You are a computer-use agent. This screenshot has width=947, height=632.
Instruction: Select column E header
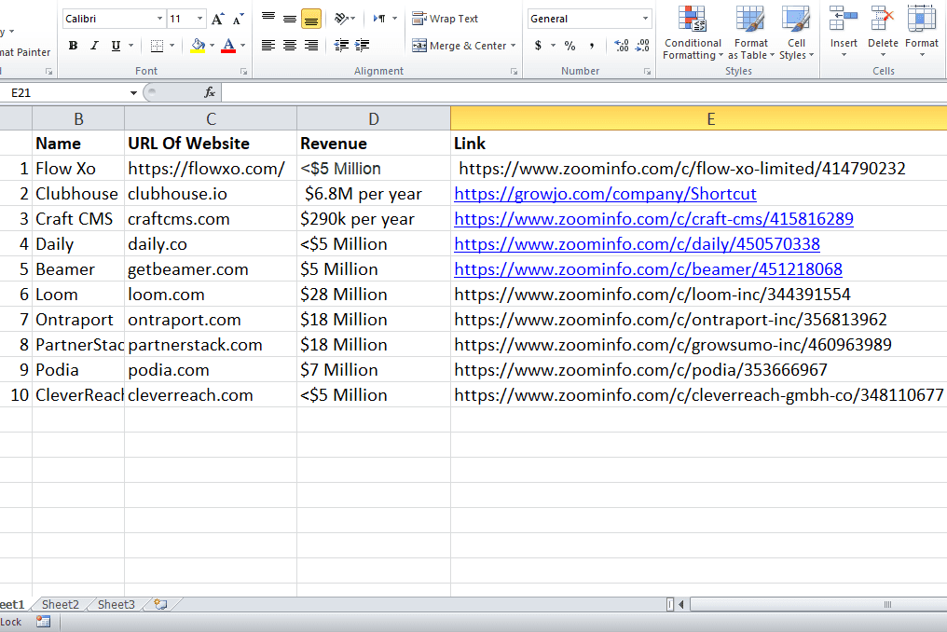699,119
